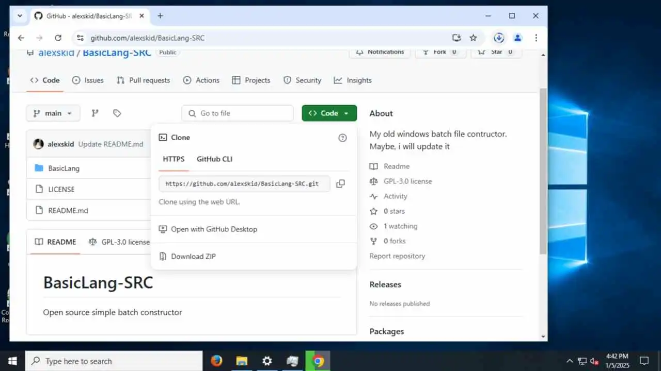This screenshot has width=661, height=371.
Task: Open Chrome three-dot menu
Action: [x=536, y=38]
